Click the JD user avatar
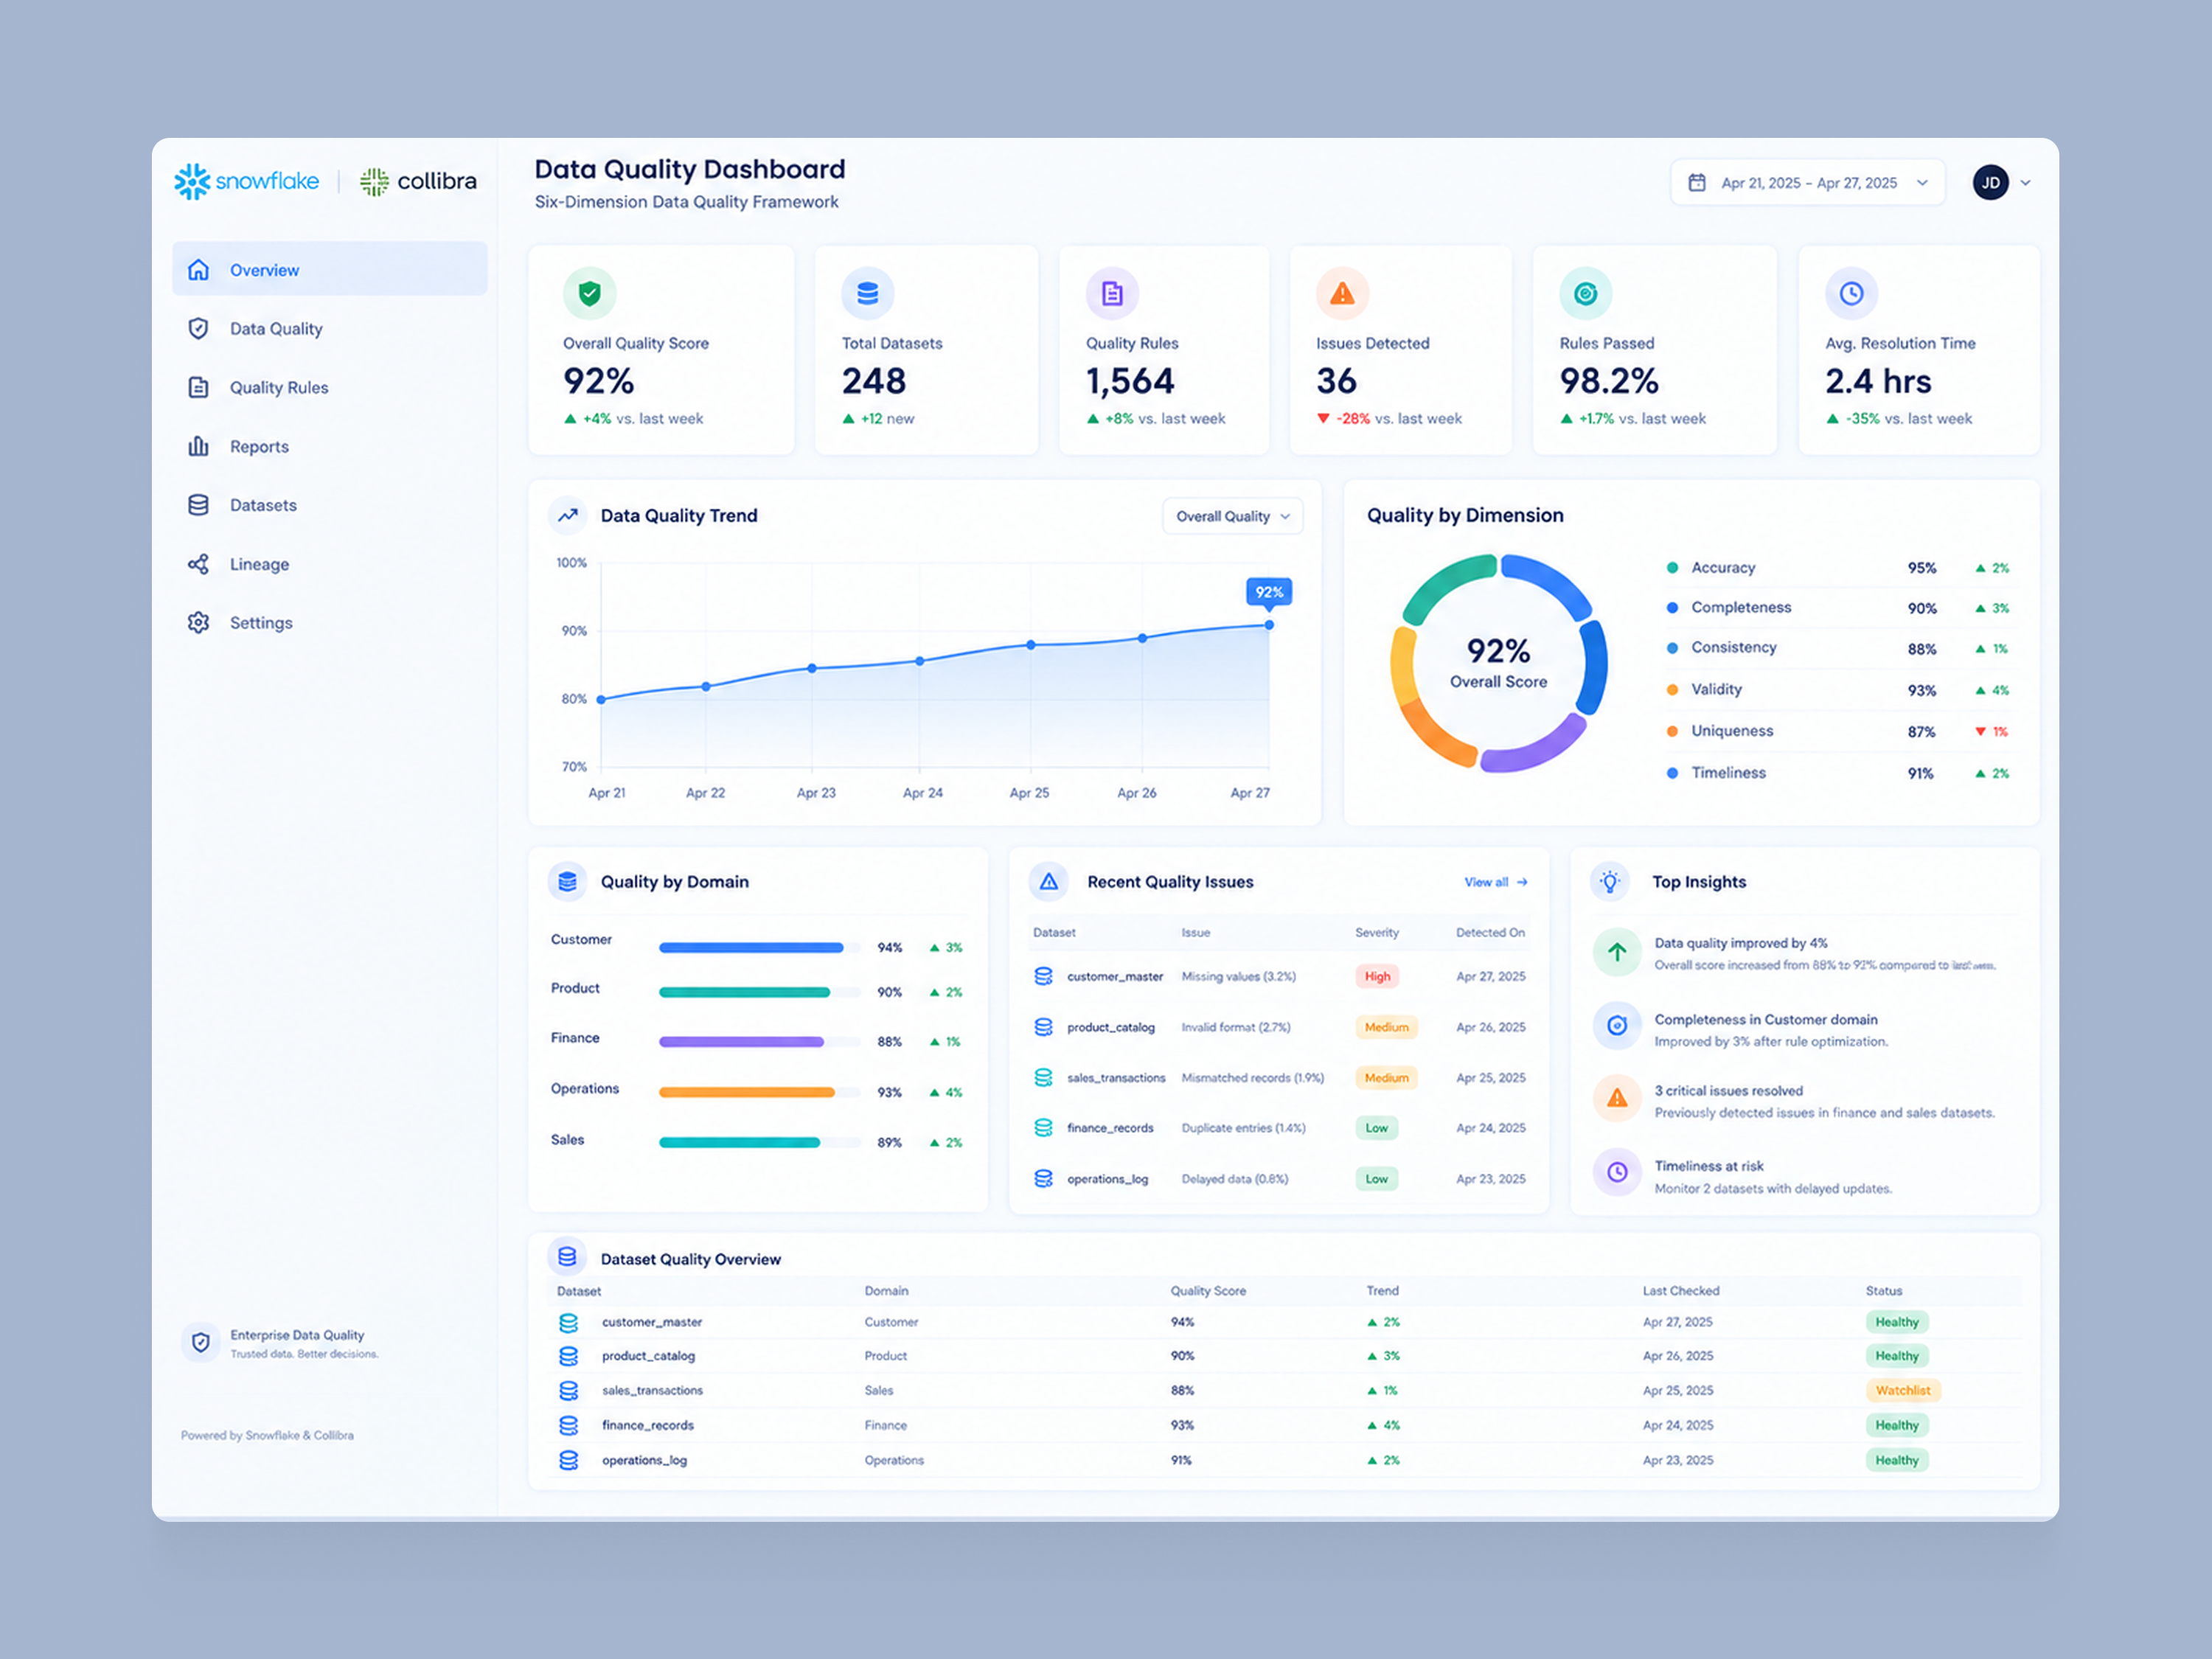Screen dimensions: 2212x1659 coord(1990,182)
